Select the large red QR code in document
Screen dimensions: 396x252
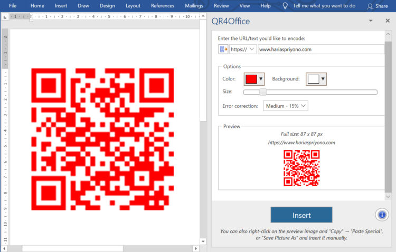pos(102,139)
